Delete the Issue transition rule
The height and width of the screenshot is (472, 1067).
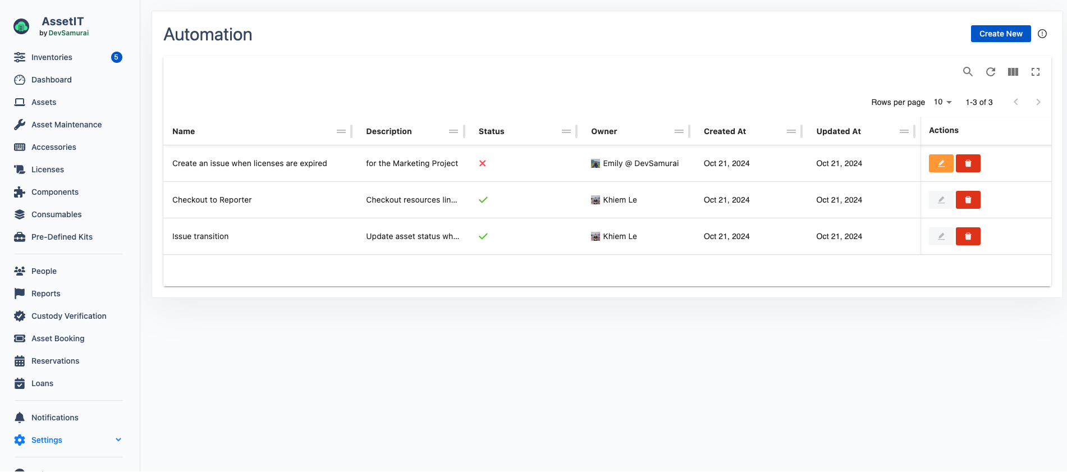(x=968, y=236)
